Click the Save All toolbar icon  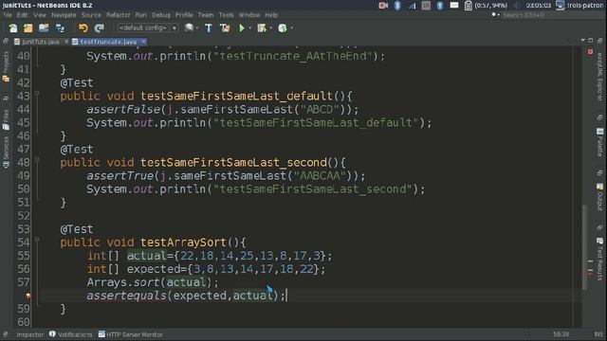click(60, 27)
